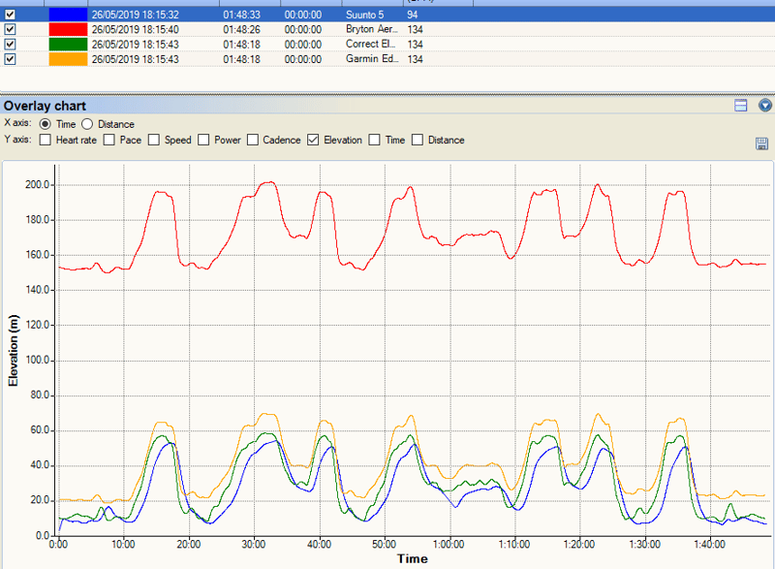The width and height of the screenshot is (775, 569).
Task: Uncheck the Garmin Edge activity checkbox
Action: (10, 59)
